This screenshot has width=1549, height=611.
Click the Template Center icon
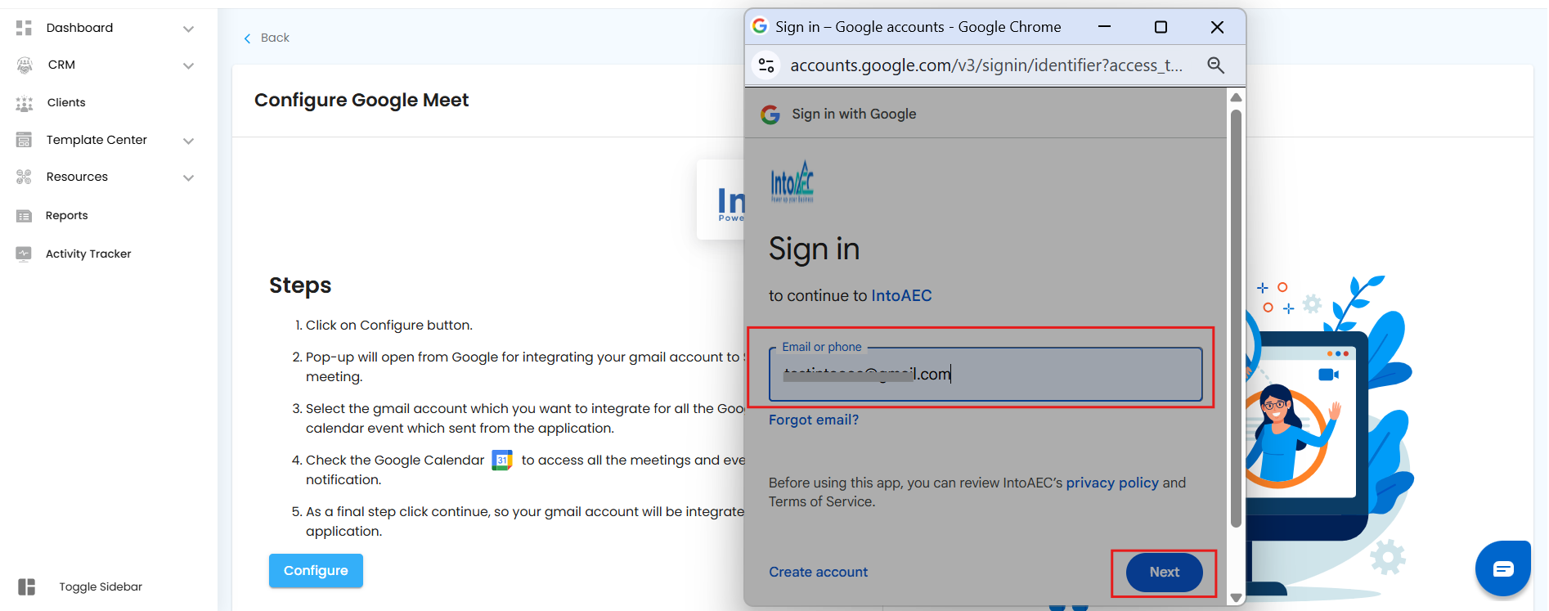click(24, 140)
